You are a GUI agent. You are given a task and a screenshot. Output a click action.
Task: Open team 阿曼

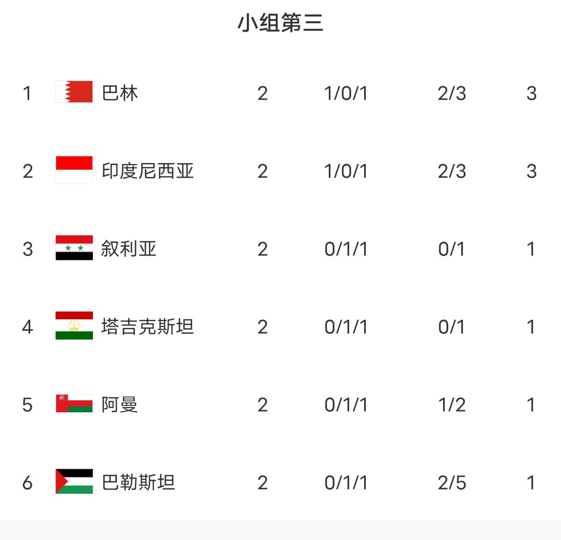click(x=119, y=405)
